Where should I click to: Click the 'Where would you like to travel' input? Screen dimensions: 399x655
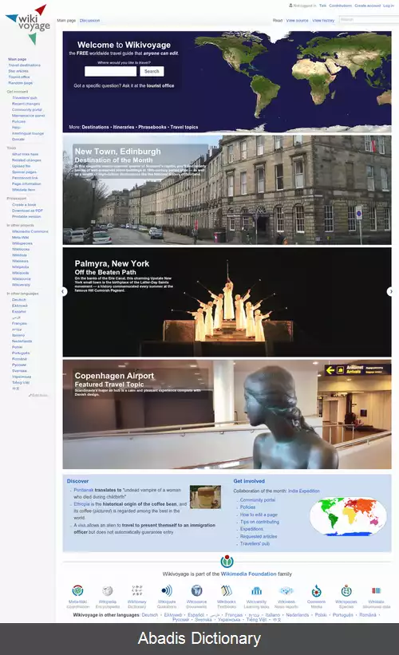[110, 72]
